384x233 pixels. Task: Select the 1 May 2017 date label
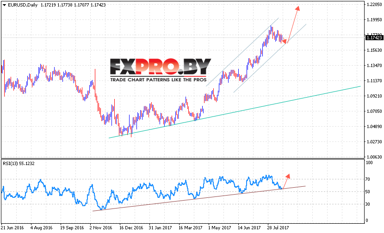pos(219,228)
